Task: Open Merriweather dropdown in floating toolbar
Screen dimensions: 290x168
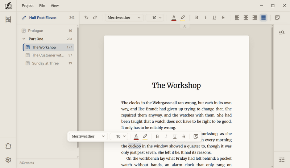Action: (x=88, y=136)
